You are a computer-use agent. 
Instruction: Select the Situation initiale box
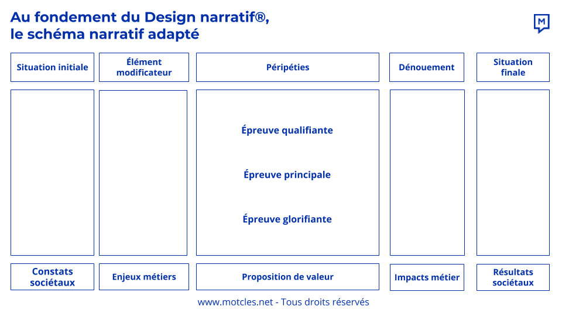[52, 67]
